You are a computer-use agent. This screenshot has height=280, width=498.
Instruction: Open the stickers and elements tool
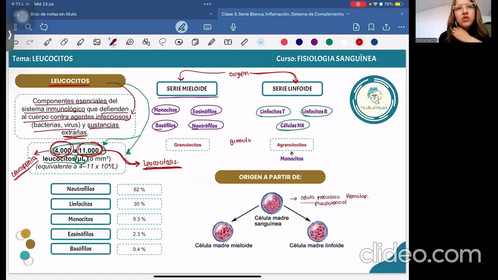[179, 42]
